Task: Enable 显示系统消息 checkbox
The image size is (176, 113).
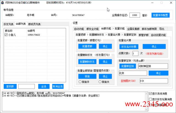Action: tap(150, 94)
